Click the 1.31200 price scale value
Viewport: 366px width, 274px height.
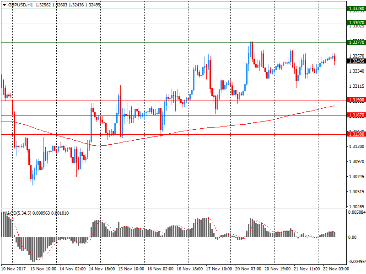pyautogui.click(x=357, y=146)
